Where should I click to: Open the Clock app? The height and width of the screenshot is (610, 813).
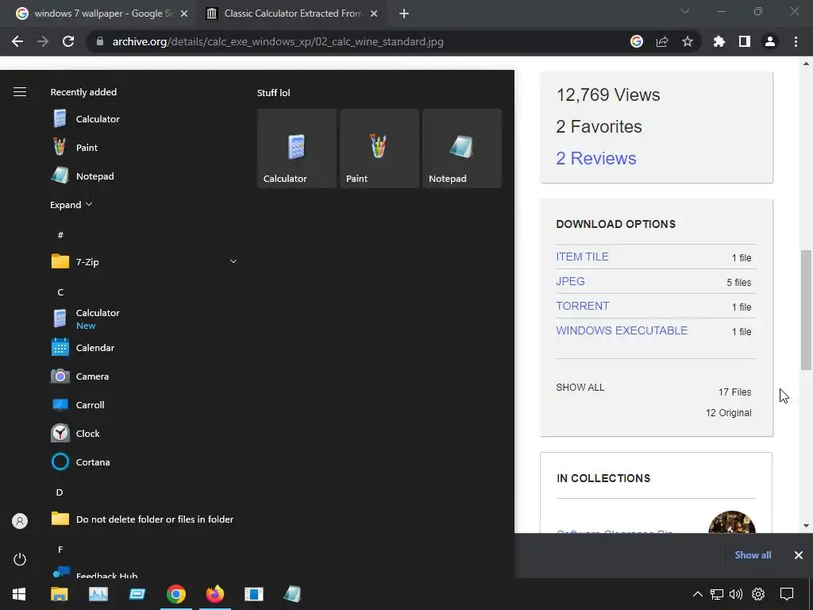point(144,433)
